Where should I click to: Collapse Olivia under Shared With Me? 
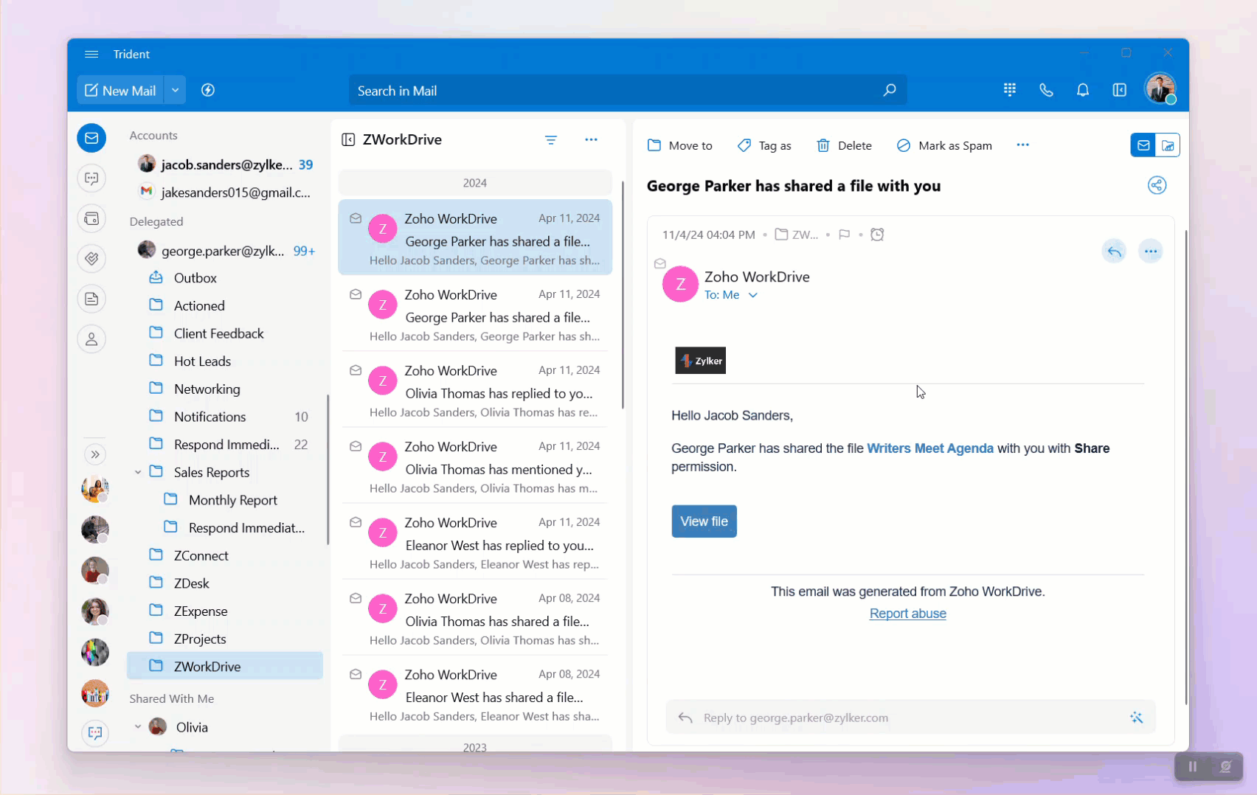[x=138, y=726]
